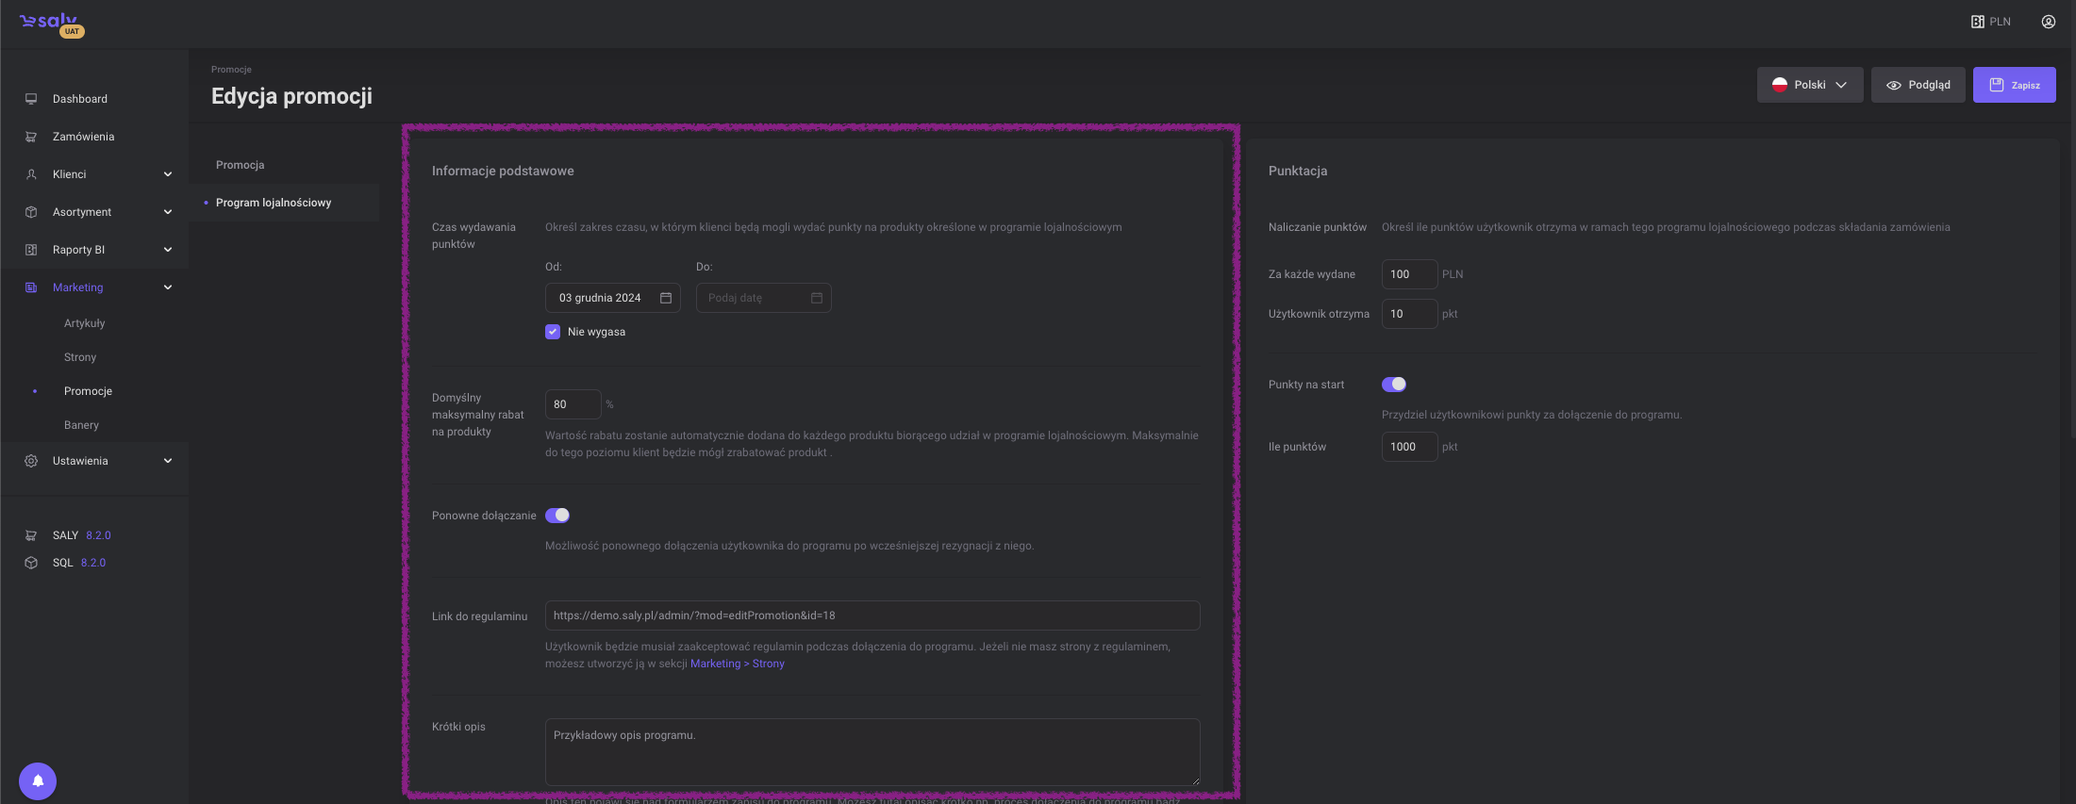This screenshot has height=804, width=2076.
Task: Select the Promocja tab
Action: (x=240, y=165)
